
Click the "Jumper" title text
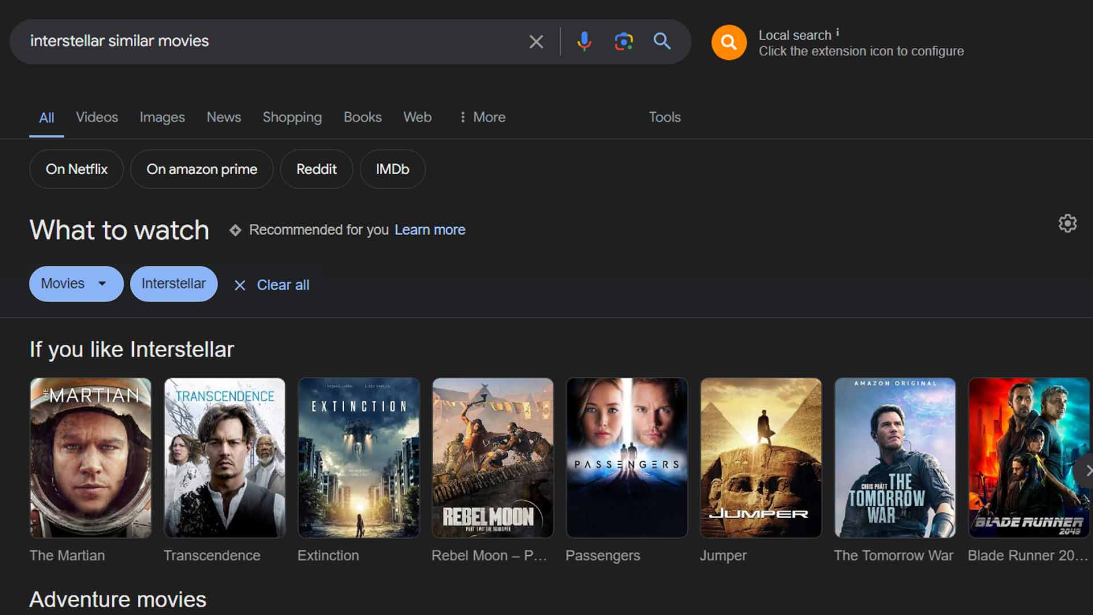point(723,556)
